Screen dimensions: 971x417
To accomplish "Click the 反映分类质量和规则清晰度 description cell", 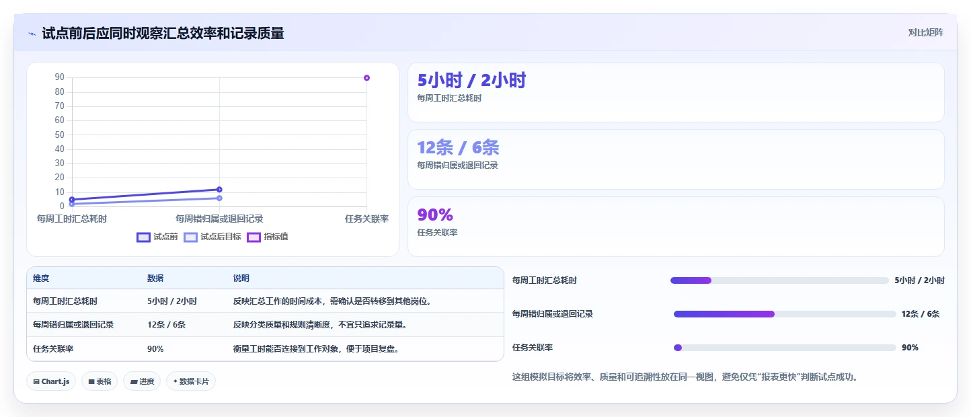I will [x=320, y=325].
